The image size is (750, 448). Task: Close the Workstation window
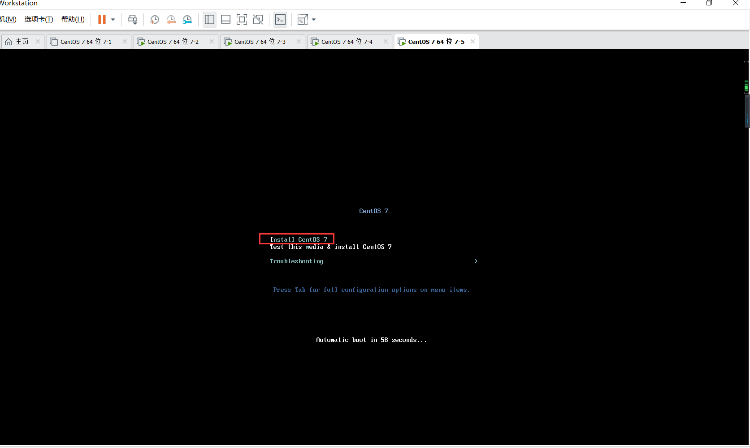click(736, 3)
